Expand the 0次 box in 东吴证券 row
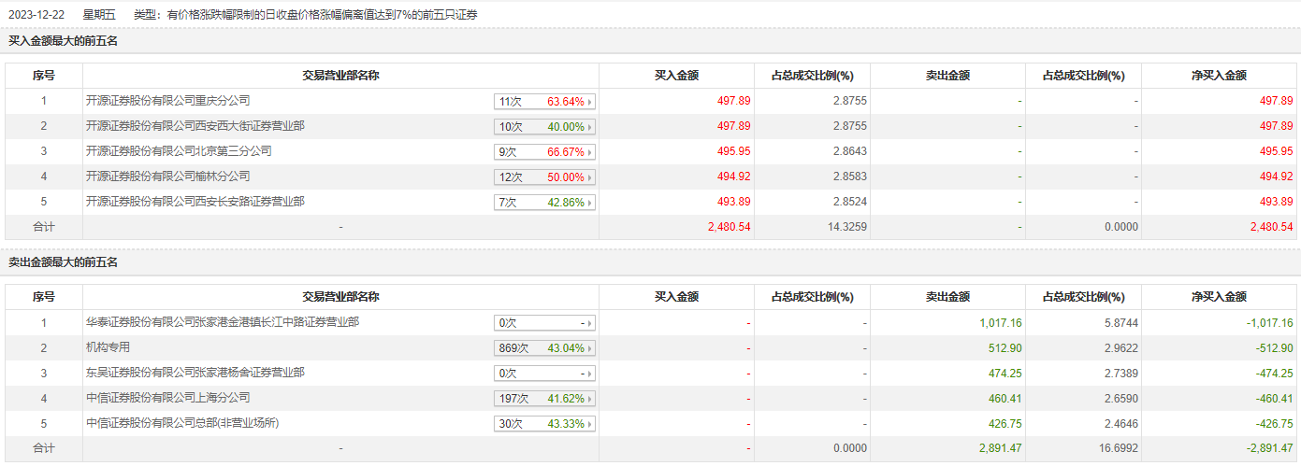This screenshot has width=1301, height=466. pos(544,374)
